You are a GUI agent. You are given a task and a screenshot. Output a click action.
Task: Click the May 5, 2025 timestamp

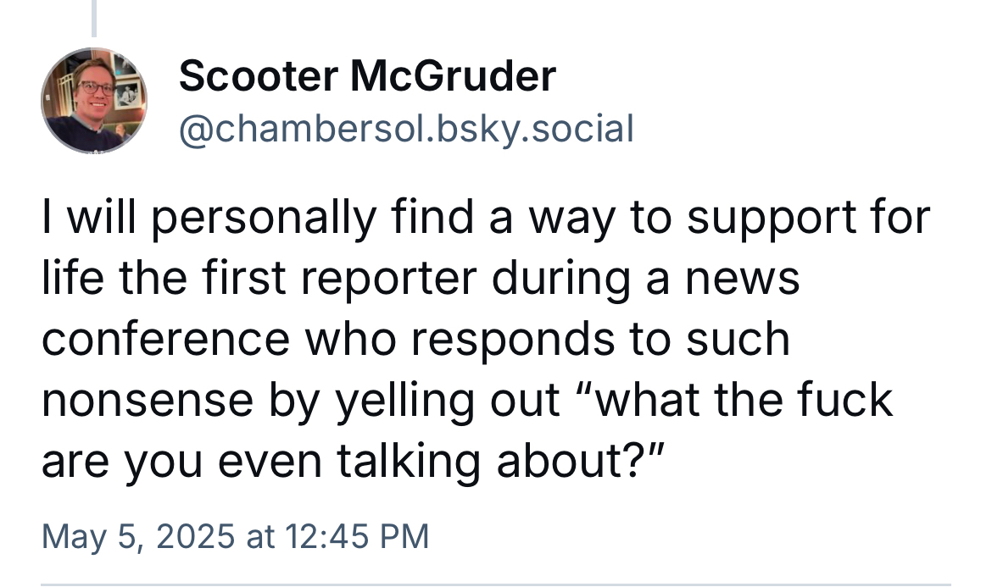pyautogui.click(x=235, y=535)
